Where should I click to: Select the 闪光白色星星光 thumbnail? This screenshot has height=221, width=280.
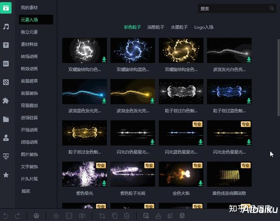[133, 133]
